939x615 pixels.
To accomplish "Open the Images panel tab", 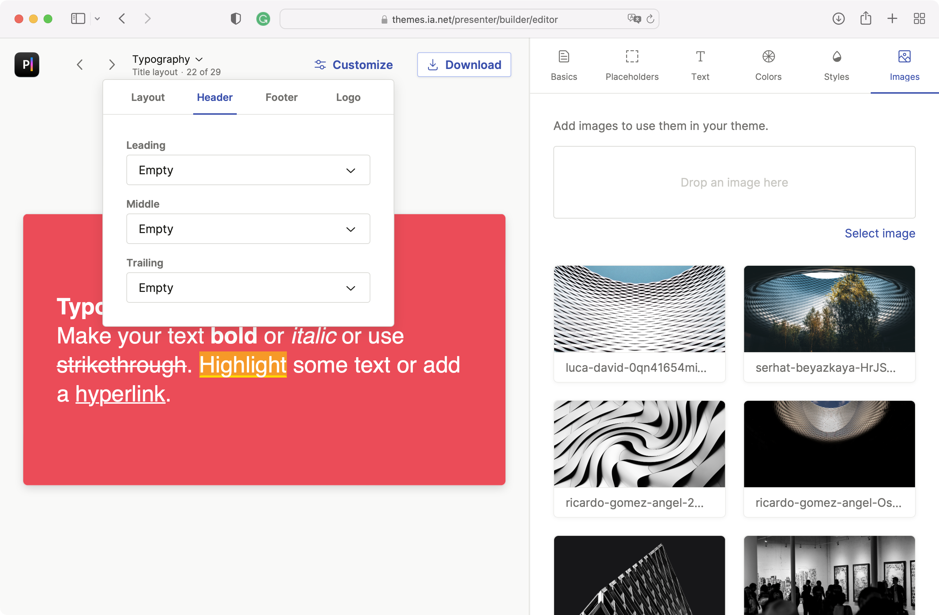I will 904,65.
